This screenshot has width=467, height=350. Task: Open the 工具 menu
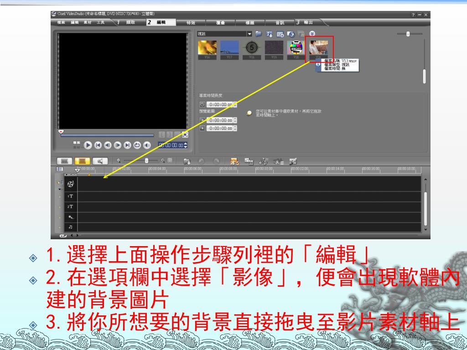(101, 23)
